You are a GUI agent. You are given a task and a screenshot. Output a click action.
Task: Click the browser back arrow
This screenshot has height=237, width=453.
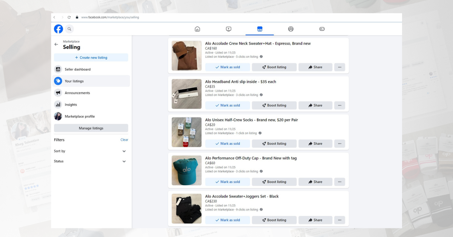pyautogui.click(x=54, y=17)
